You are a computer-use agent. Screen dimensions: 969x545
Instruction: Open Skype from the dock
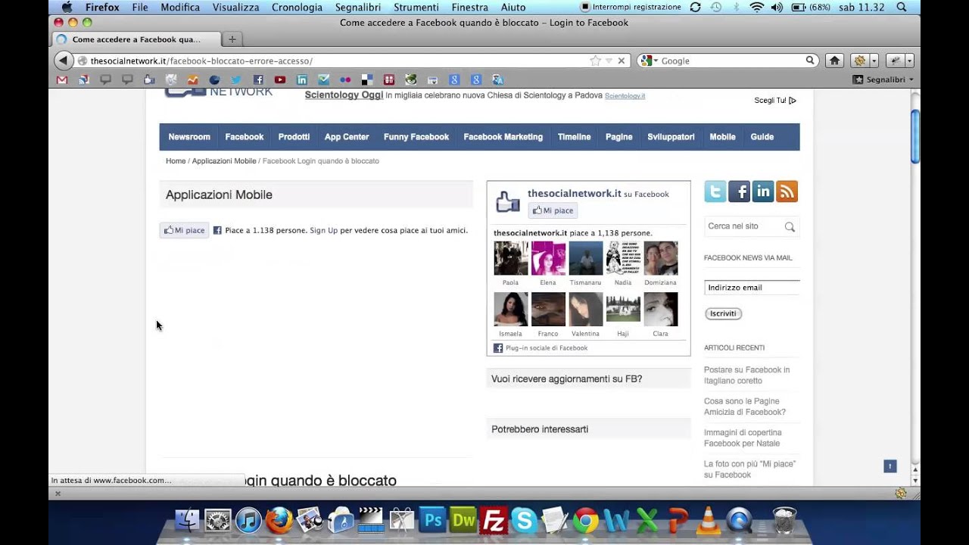click(x=524, y=521)
